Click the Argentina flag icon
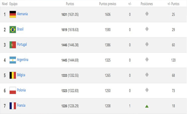Screen dimensions: 187x114 click(13, 60)
